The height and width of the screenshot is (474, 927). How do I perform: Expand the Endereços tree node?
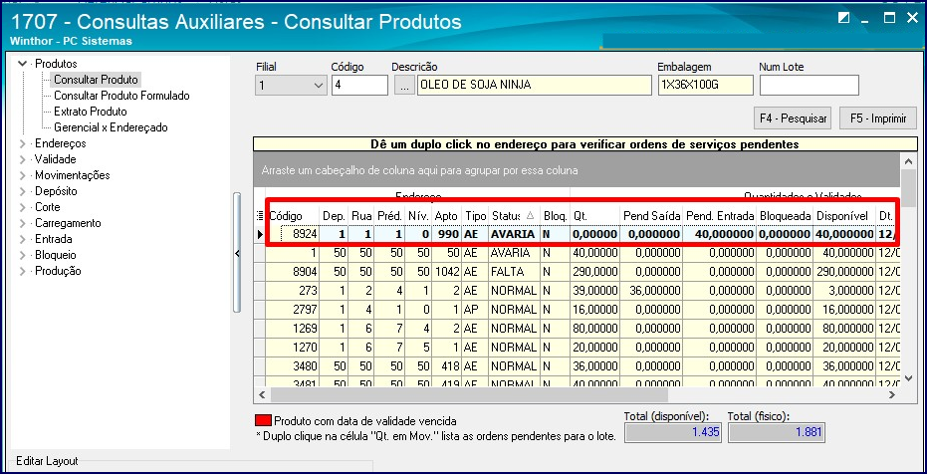tap(23, 143)
